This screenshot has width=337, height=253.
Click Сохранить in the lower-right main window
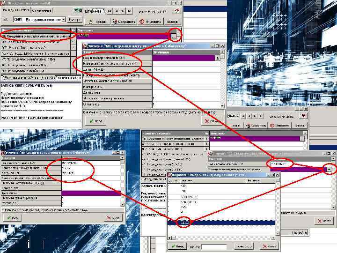pos(256,126)
